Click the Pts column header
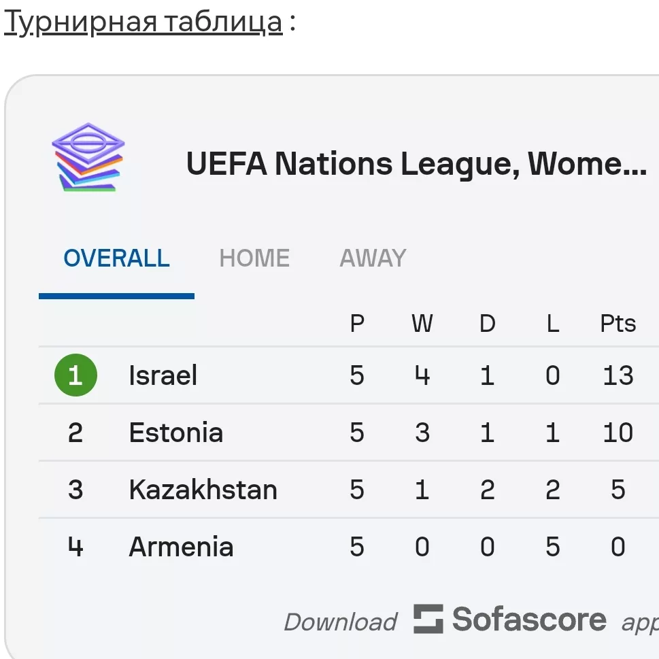Viewport: 659px width, 659px height. tap(618, 324)
